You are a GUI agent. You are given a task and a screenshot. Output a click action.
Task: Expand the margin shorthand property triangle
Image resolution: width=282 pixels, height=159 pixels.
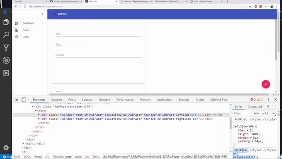pos(251,137)
